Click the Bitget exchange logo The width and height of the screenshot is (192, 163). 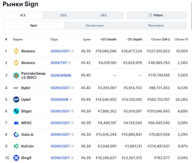(x=16, y=111)
